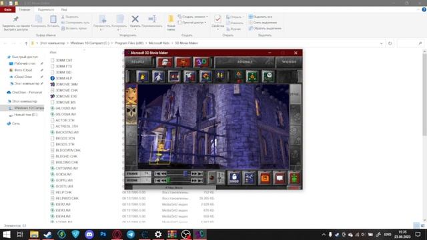The height and width of the screenshot is (240, 427).
Task: Select the 3DMM.HLP file
Action: coord(61,79)
